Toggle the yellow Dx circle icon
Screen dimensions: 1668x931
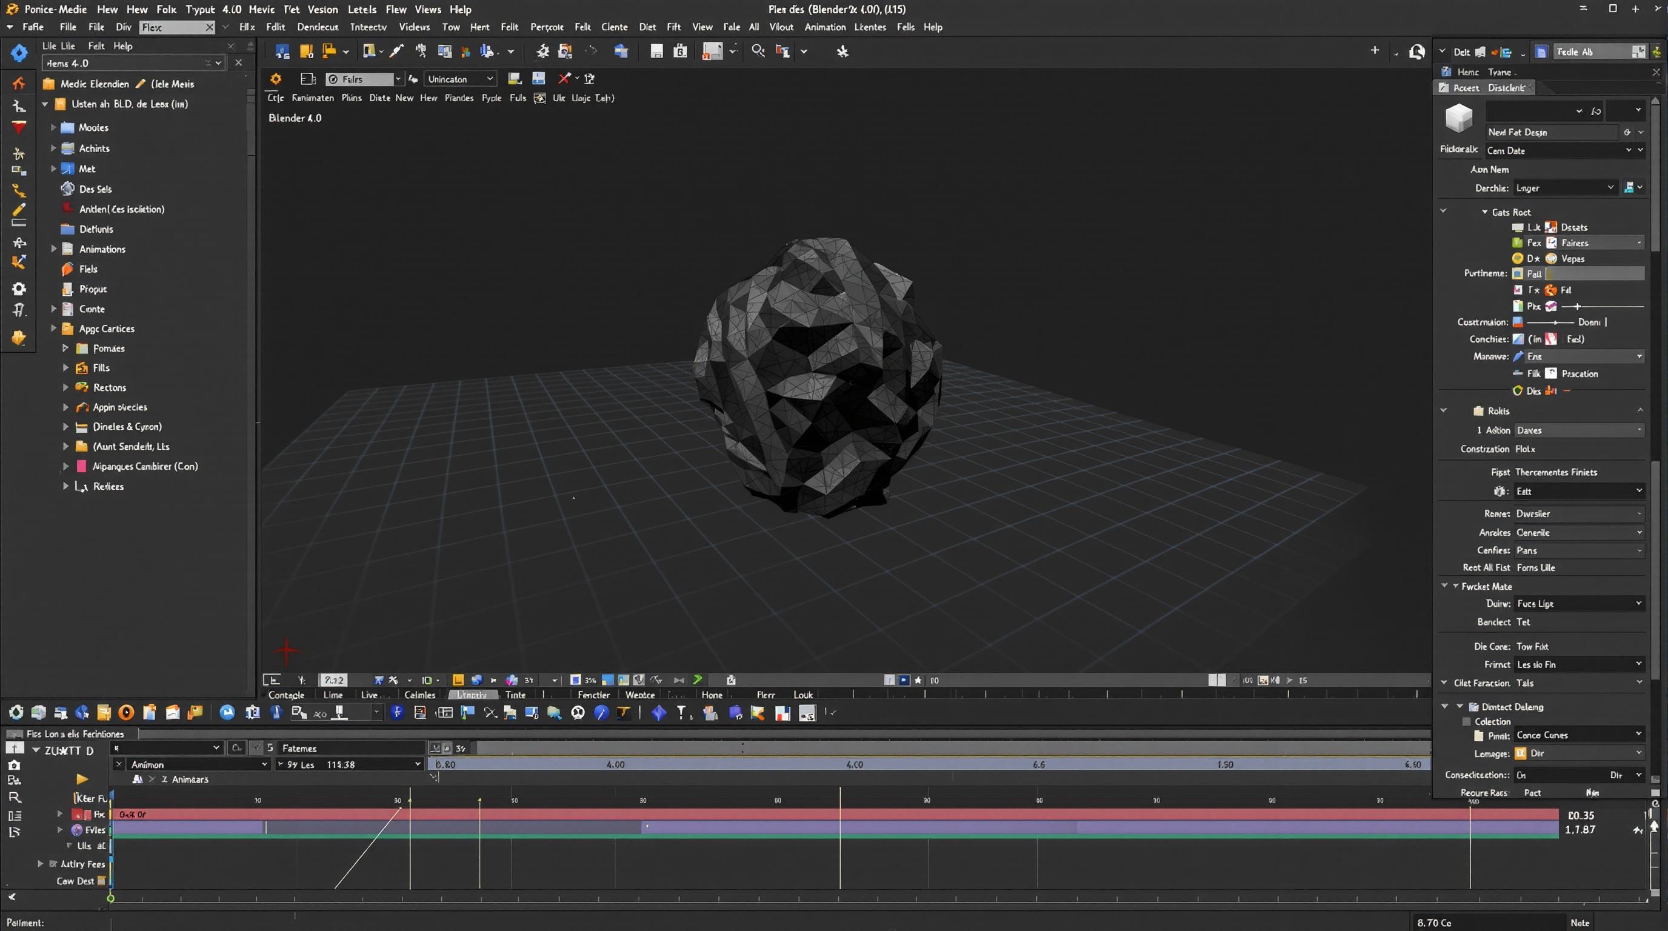[1517, 258]
